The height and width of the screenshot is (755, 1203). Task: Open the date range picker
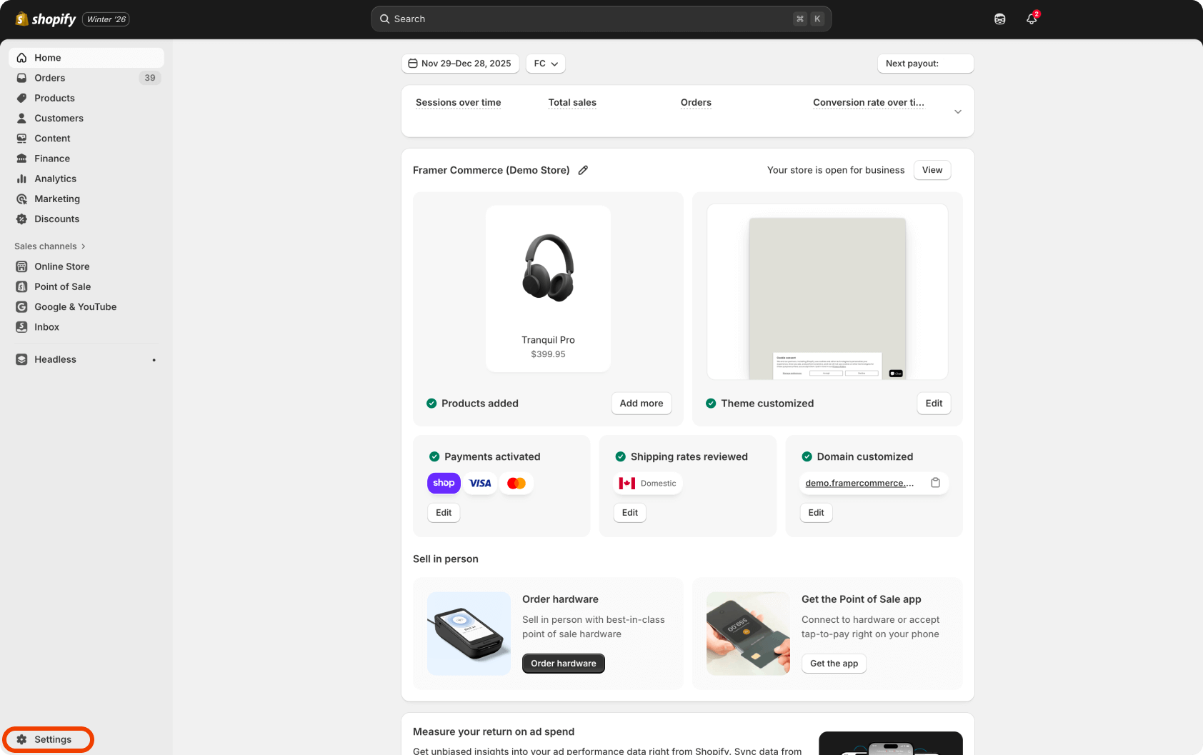(x=460, y=64)
